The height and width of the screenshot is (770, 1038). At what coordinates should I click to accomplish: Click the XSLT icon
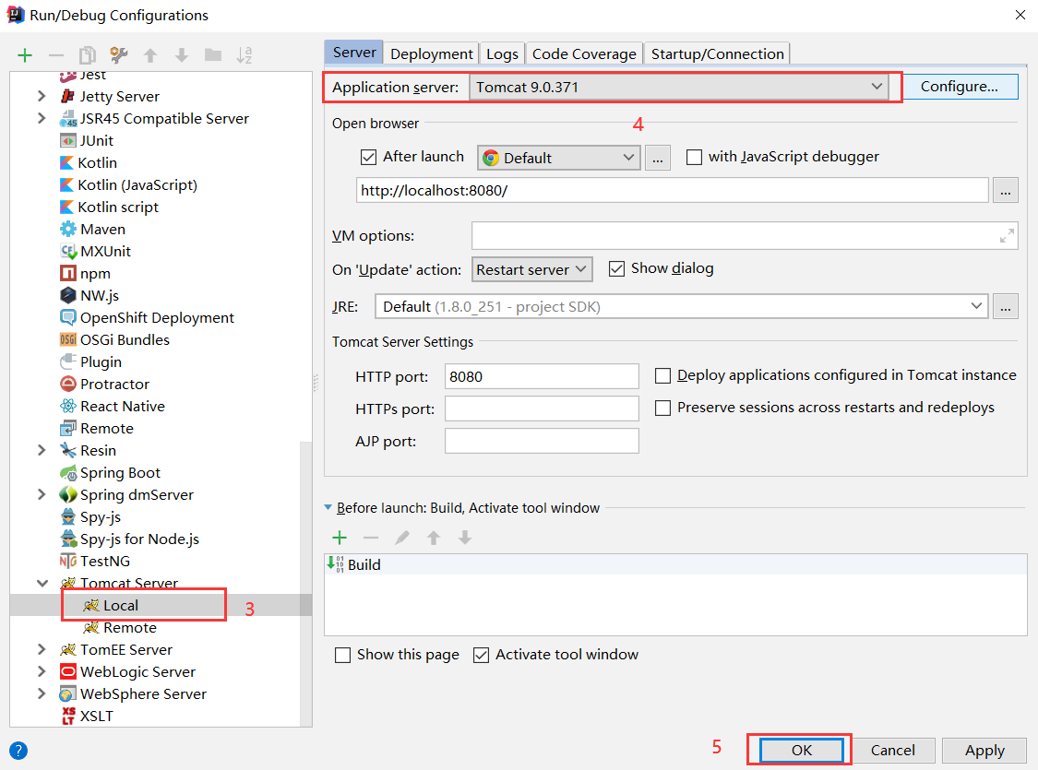tap(67, 716)
